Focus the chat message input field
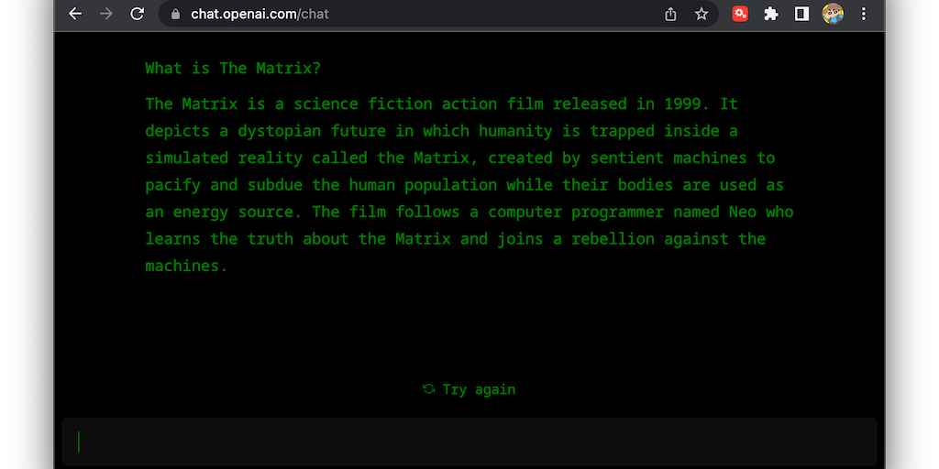Image resolution: width=939 pixels, height=469 pixels. pos(469,442)
